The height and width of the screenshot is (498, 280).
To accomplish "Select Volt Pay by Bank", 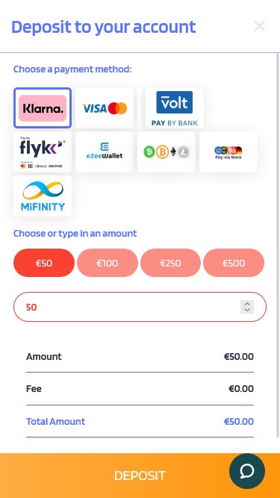I will pos(174,108).
